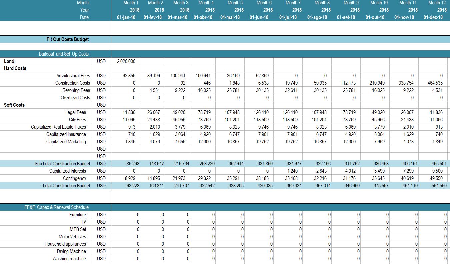Screen dimensions: 450x264
Task: Select the TV row label
Action: tap(83, 222)
